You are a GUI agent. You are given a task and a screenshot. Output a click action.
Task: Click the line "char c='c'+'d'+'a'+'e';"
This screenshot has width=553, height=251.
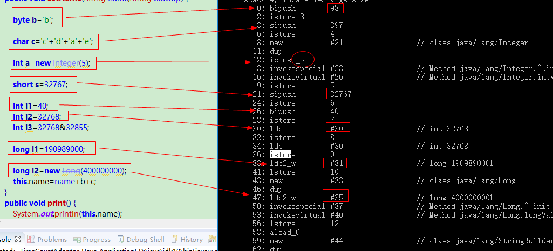53,41
